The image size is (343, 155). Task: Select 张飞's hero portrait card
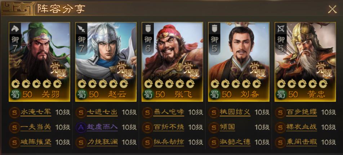[172, 62]
